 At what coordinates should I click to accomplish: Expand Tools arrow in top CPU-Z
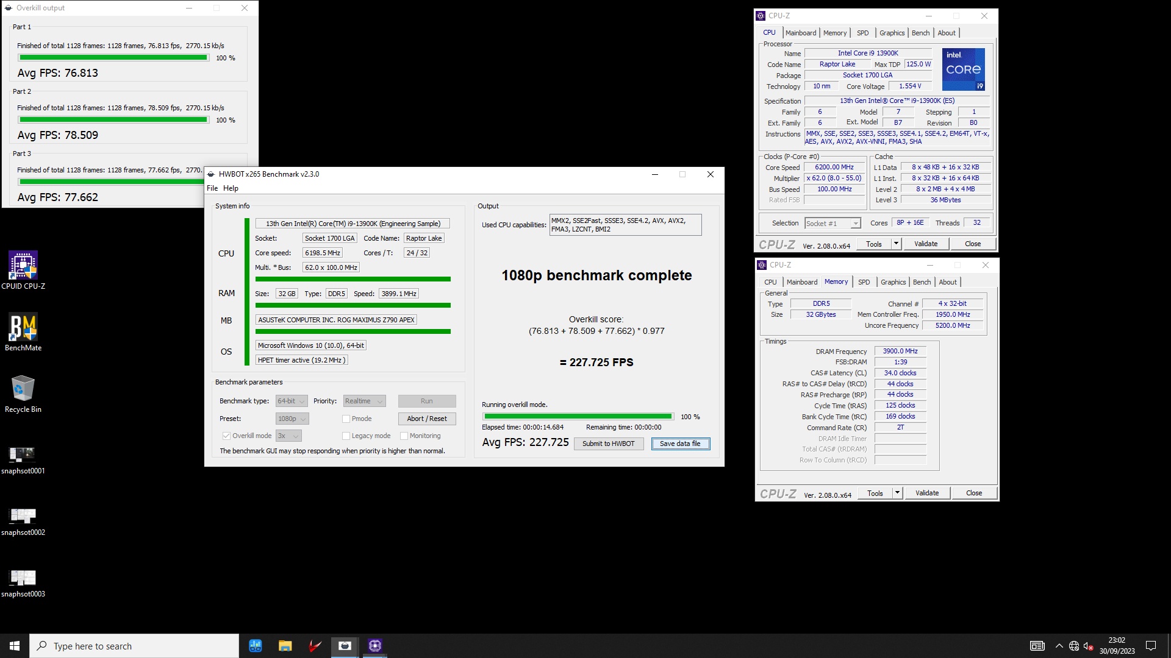[x=896, y=244]
